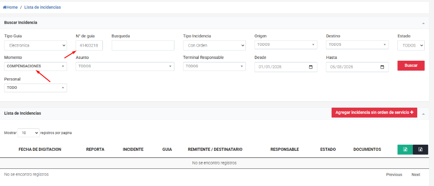The width and height of the screenshot is (434, 186).
Task: Collapse the Buscar Incidencia panel
Action: (x=423, y=23)
